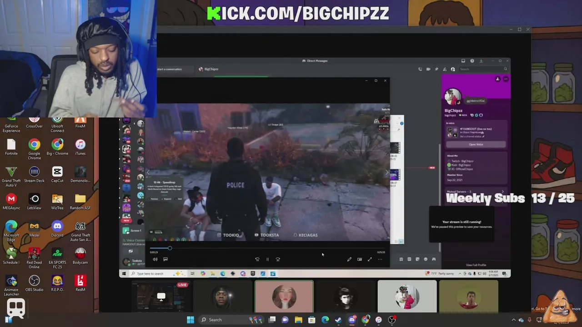Open the GeForce Experience desktop shortcut

pyautogui.click(x=11, y=126)
